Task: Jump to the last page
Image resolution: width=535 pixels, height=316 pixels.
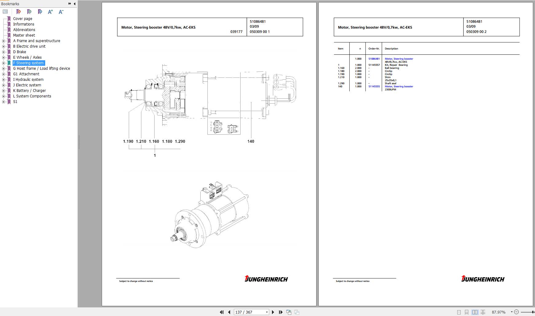Action: tap(281, 312)
